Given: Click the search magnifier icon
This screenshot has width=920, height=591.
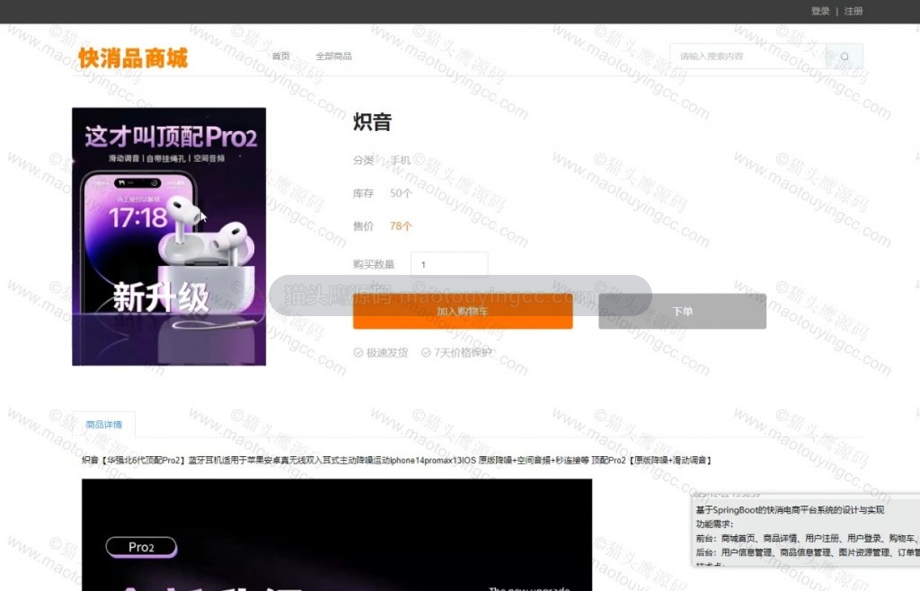Looking at the screenshot, I should coord(845,57).
